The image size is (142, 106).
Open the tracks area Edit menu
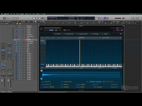coord(18,21)
